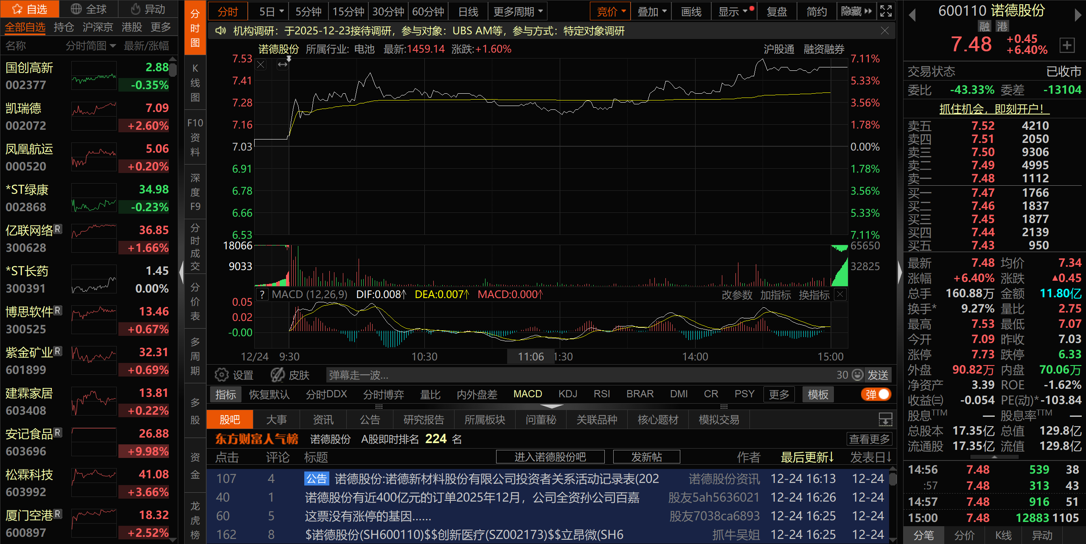Click the speaker announcement icon
The width and height of the screenshot is (1086, 544).
(x=220, y=31)
